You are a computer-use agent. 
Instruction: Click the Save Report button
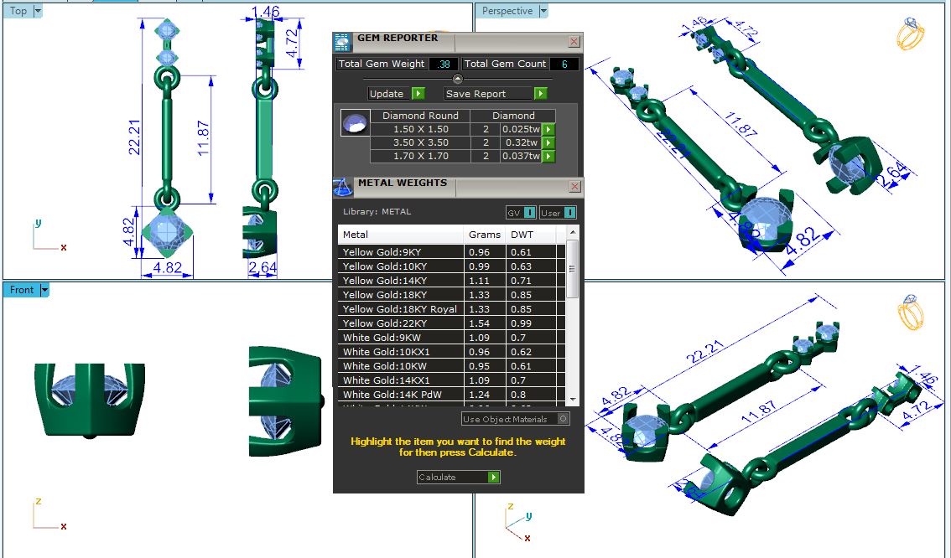[496, 94]
